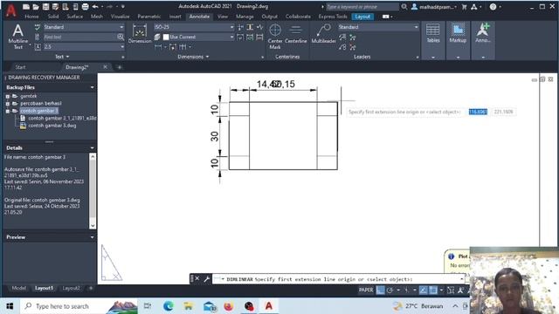Image resolution: width=559 pixels, height=314 pixels.
Task: Click the Help question mark icon
Action: pos(493,7)
